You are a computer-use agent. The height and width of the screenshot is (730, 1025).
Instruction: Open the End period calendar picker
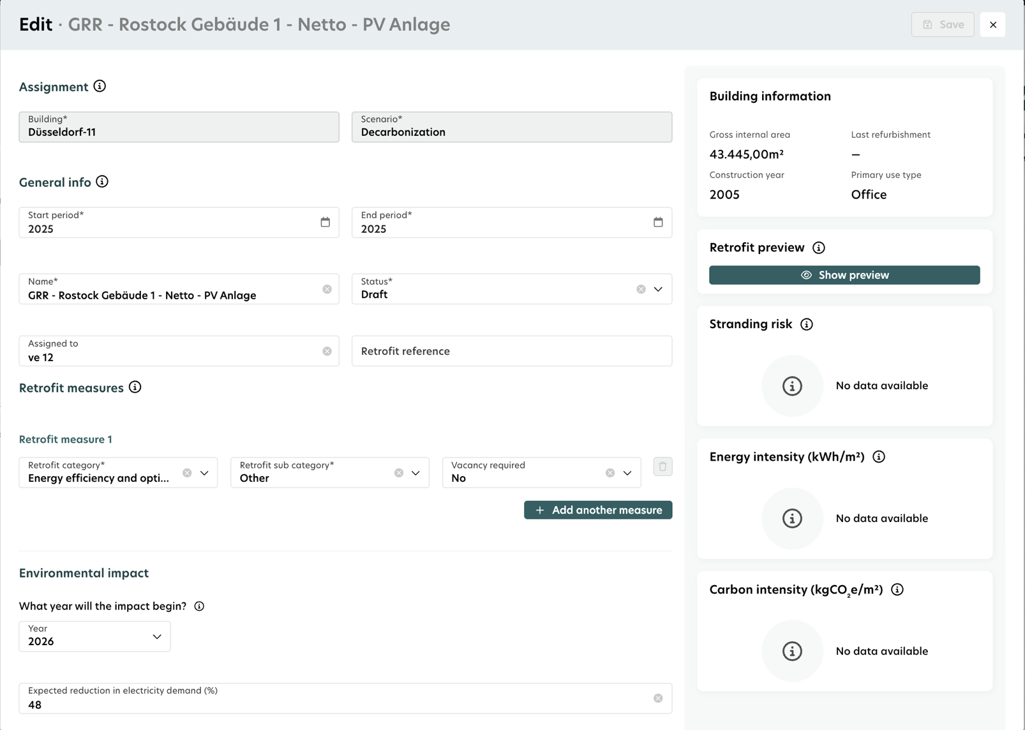point(658,222)
